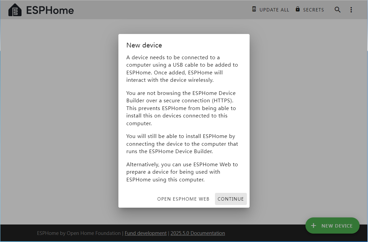
Task: Click the plus icon on New Device button
Action: [x=314, y=226]
